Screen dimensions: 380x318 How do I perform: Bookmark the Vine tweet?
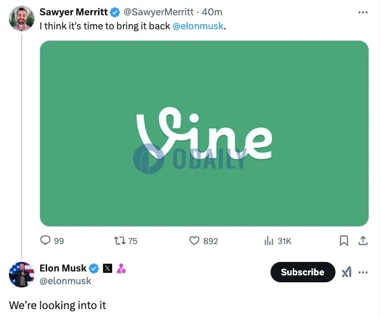[x=344, y=241]
